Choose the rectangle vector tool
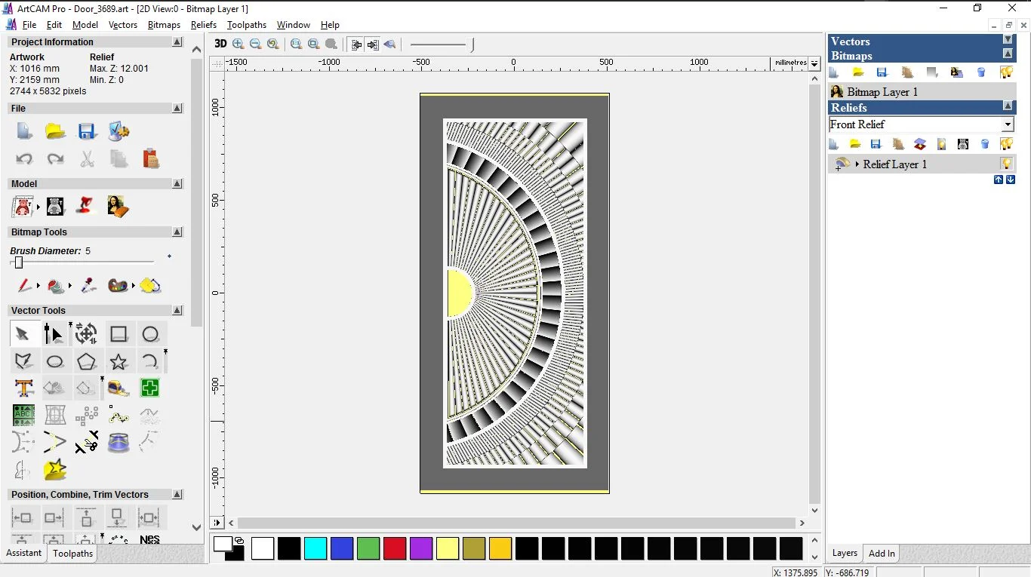The width and height of the screenshot is (1031, 577). [x=118, y=334]
